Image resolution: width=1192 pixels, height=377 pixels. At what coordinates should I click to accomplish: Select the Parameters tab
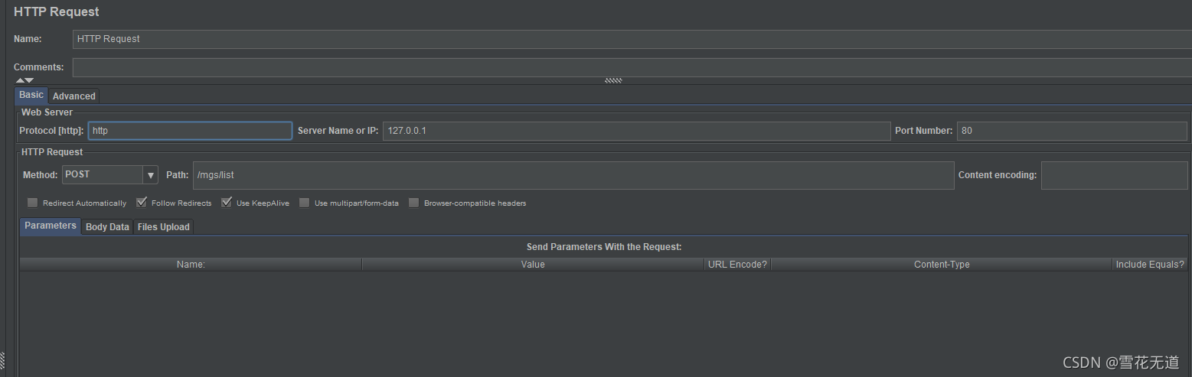[51, 226]
